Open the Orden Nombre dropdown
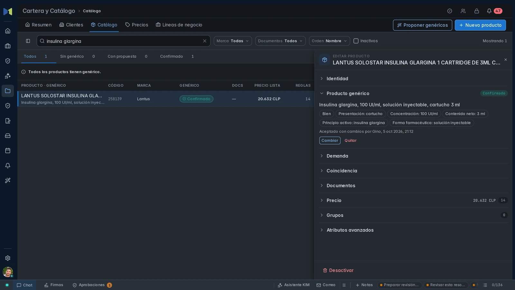Image resolution: width=515 pixels, height=290 pixels. click(329, 41)
